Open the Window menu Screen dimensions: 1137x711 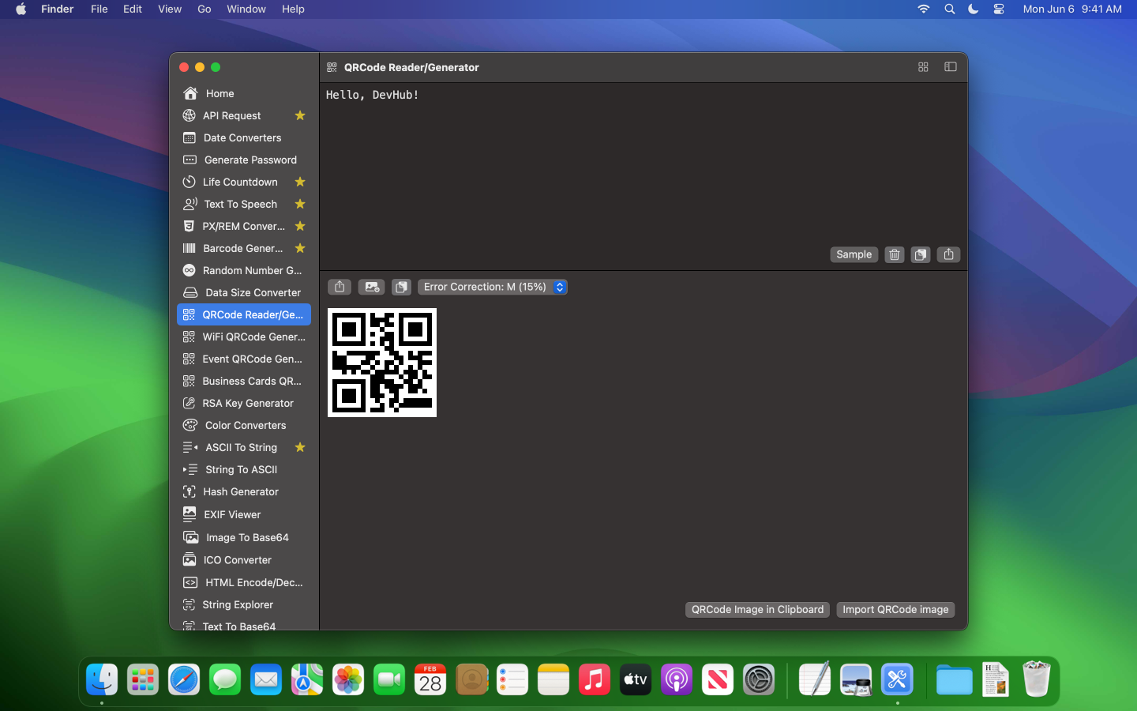pyautogui.click(x=246, y=9)
